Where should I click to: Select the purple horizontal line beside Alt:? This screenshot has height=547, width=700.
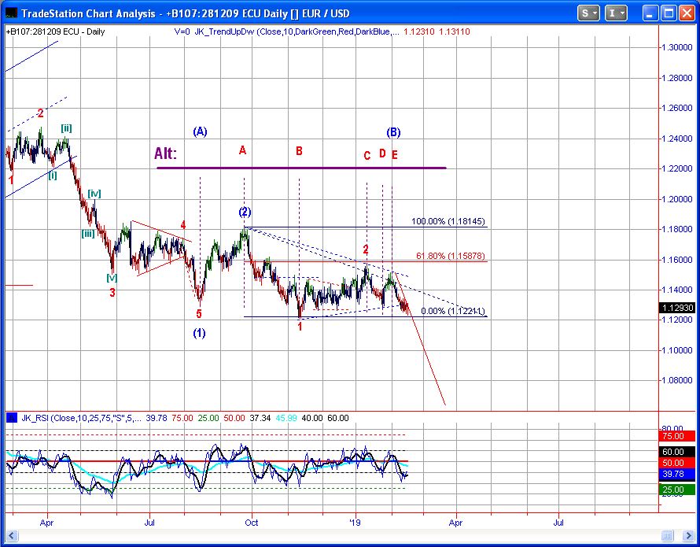pos(301,168)
